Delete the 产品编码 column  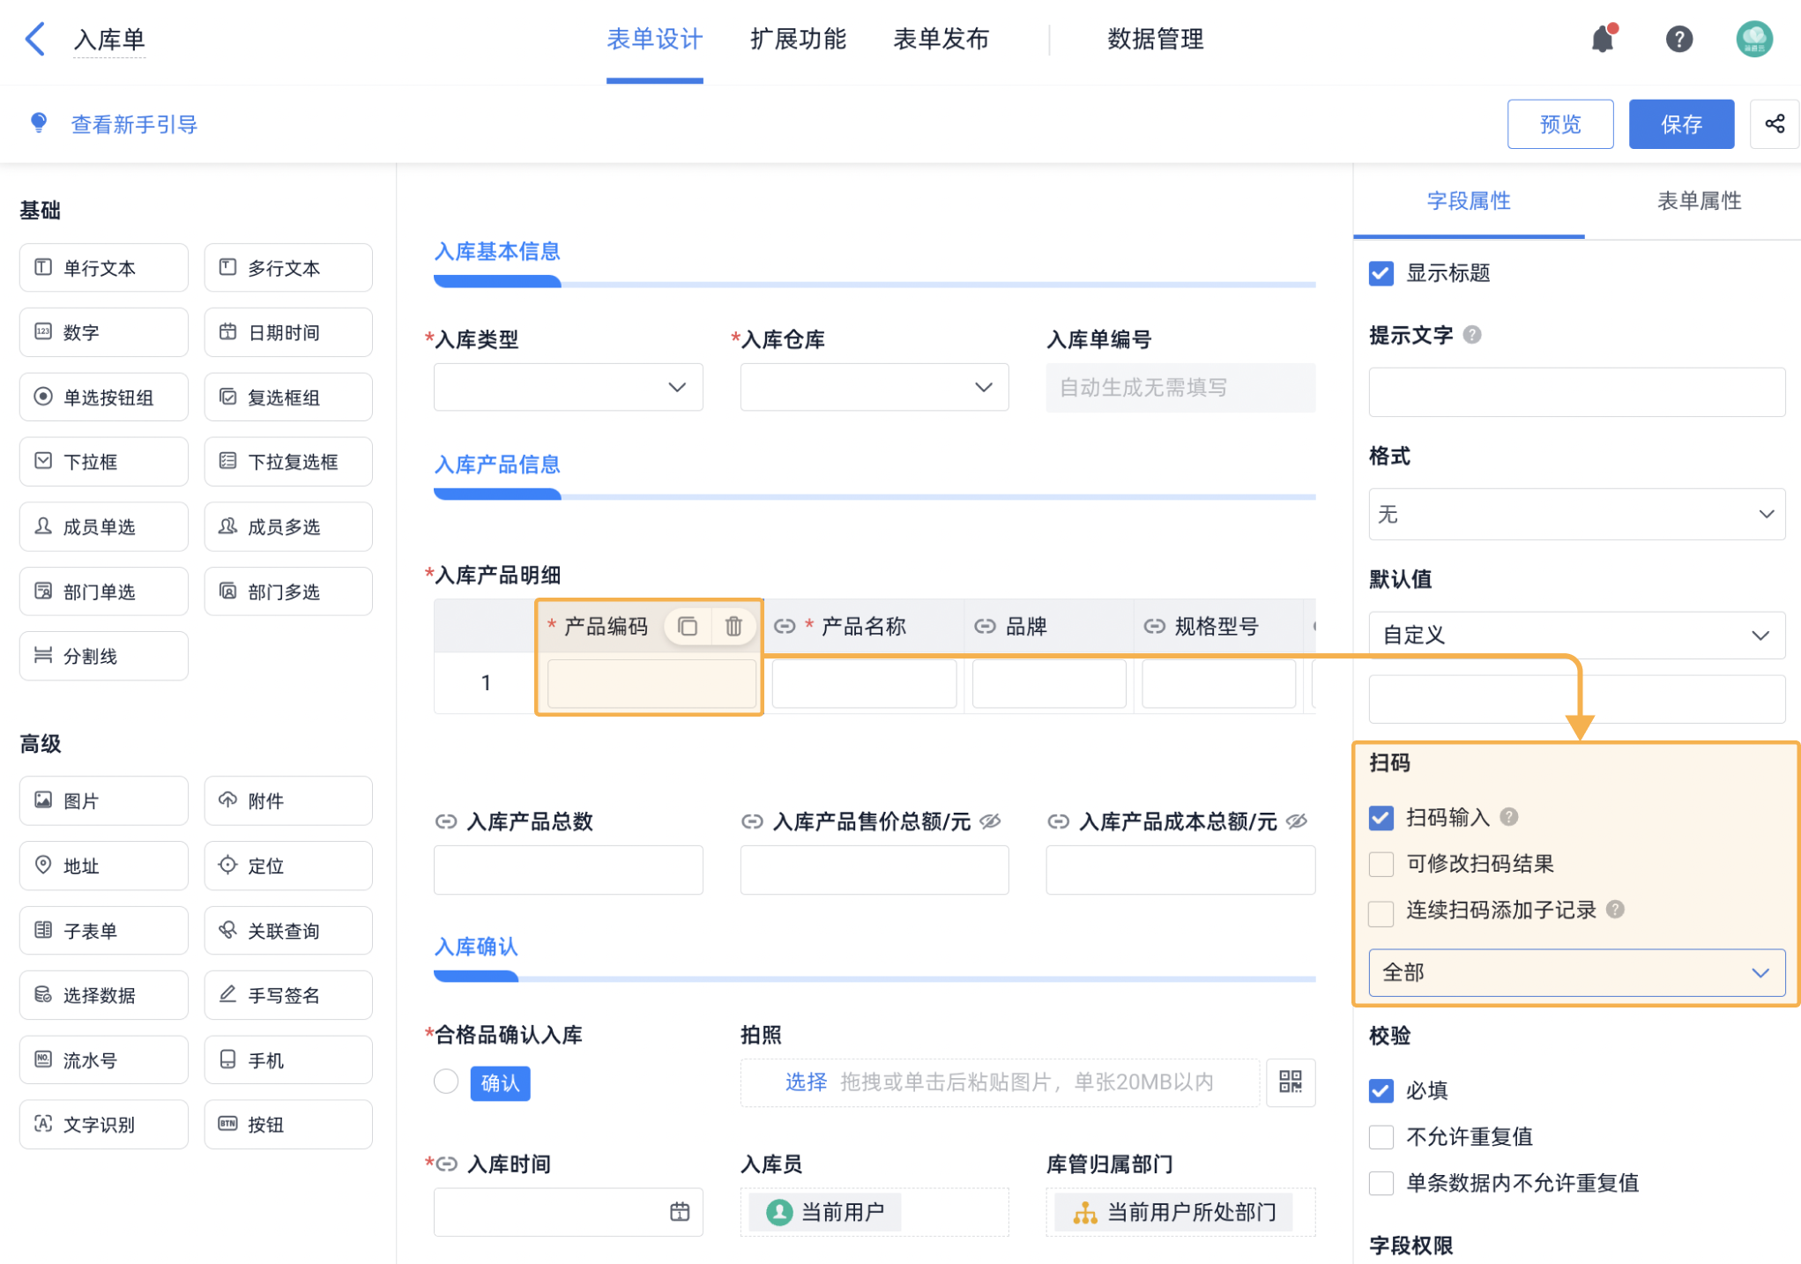(733, 626)
